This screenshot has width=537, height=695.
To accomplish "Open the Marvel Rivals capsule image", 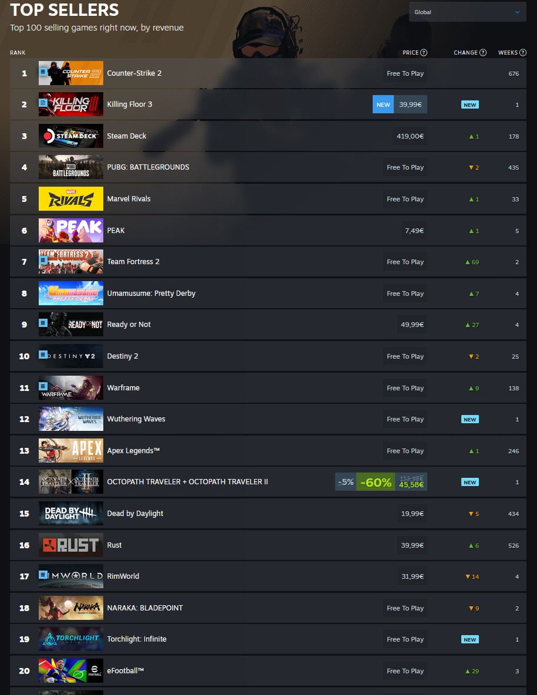I will 71,198.
